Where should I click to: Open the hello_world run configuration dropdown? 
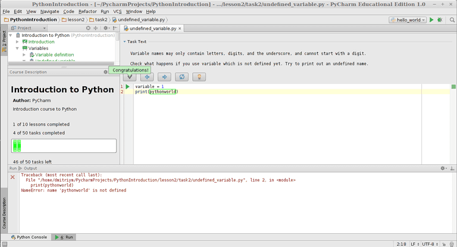[x=408, y=20]
